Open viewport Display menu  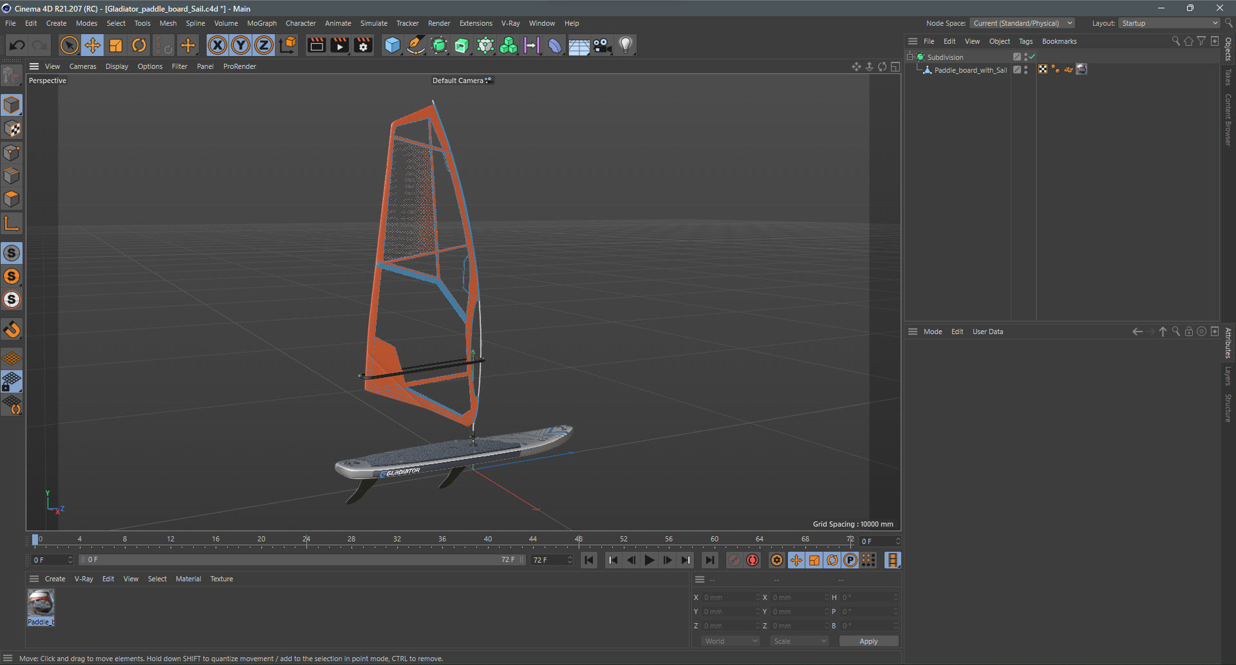pos(117,66)
